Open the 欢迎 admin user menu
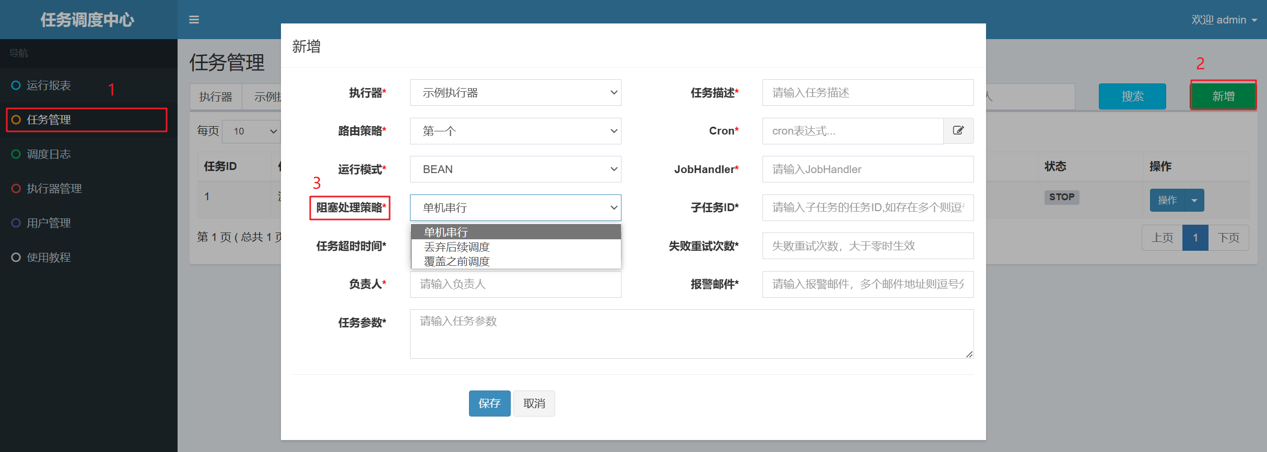 [1224, 20]
